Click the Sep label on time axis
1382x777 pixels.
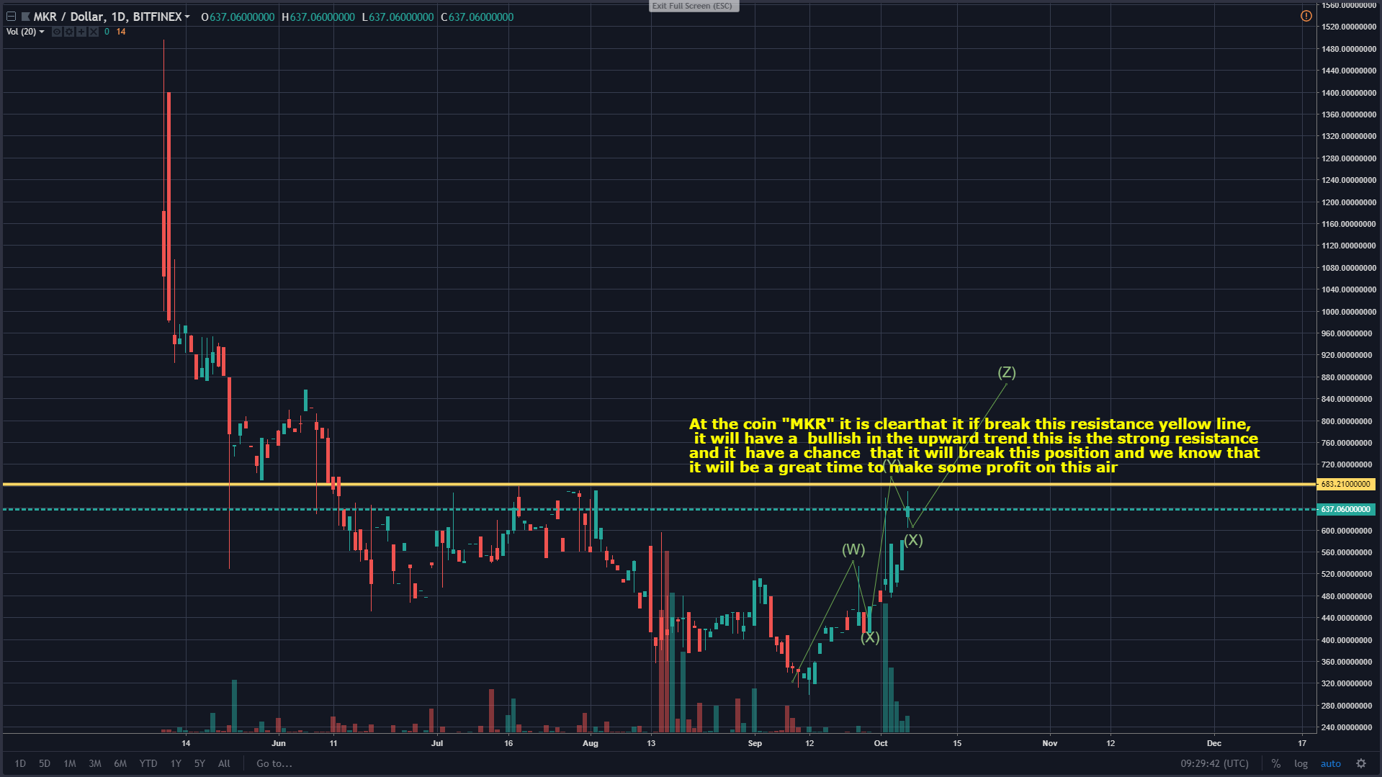coord(755,743)
